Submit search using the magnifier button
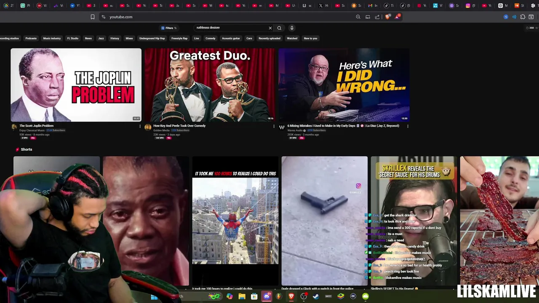Image resolution: width=539 pixels, height=303 pixels. pyautogui.click(x=279, y=28)
